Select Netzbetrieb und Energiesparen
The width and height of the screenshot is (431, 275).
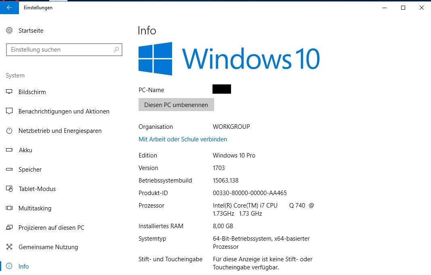[x=60, y=131]
